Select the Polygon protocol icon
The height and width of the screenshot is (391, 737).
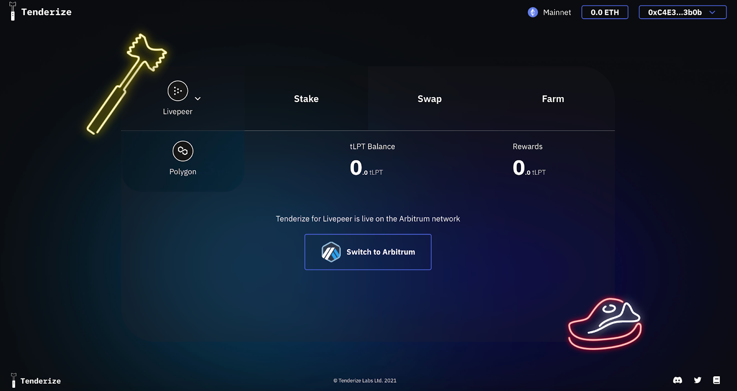(183, 151)
